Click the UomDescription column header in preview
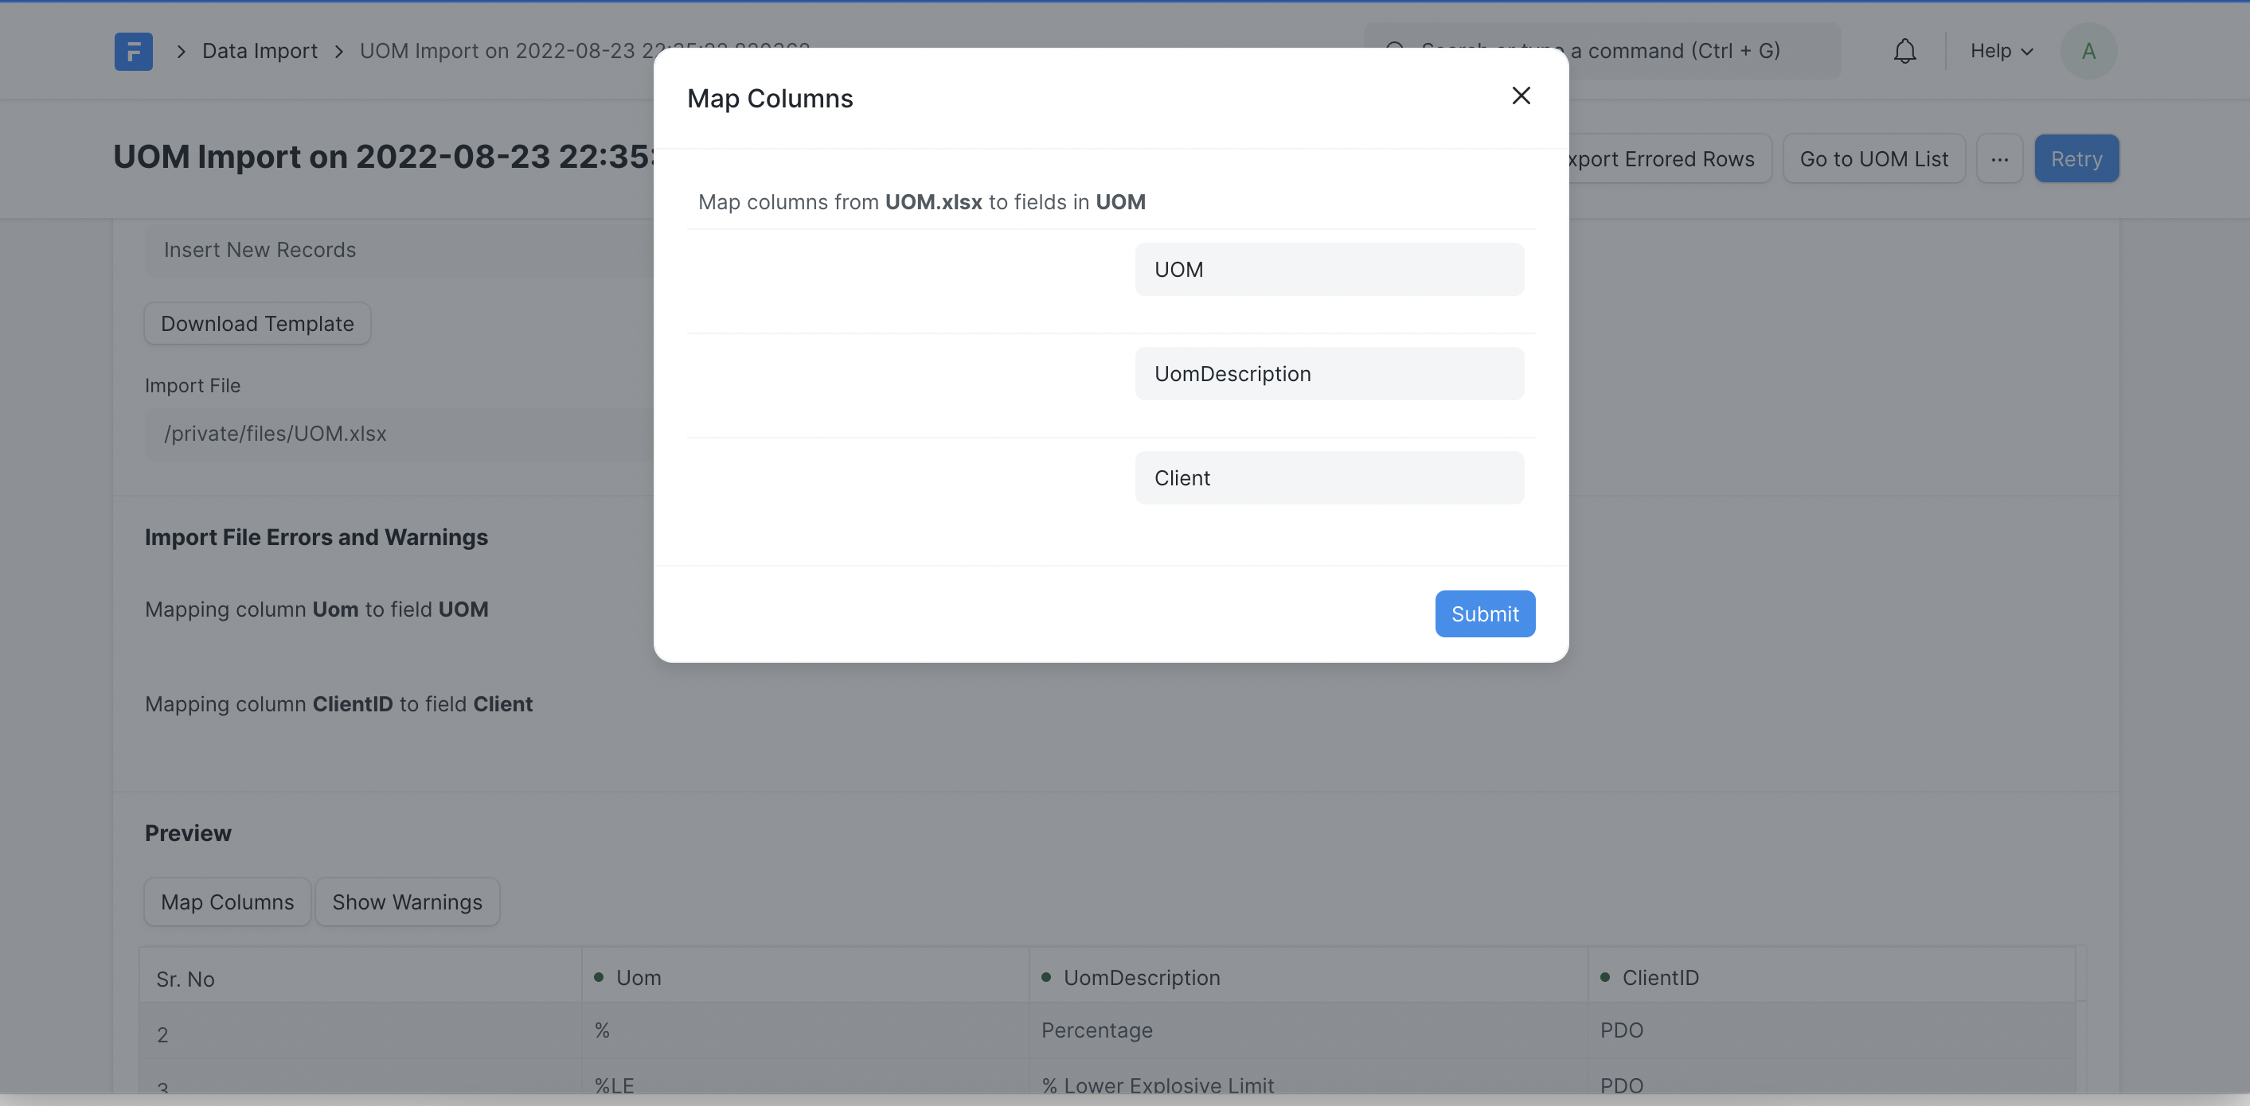The image size is (2250, 1106). click(1141, 978)
